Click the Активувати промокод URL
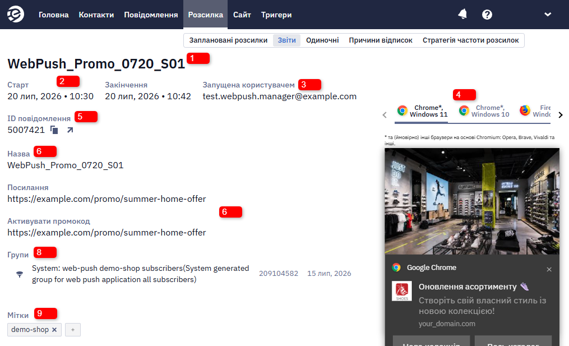This screenshot has width=569, height=346. coord(107,232)
